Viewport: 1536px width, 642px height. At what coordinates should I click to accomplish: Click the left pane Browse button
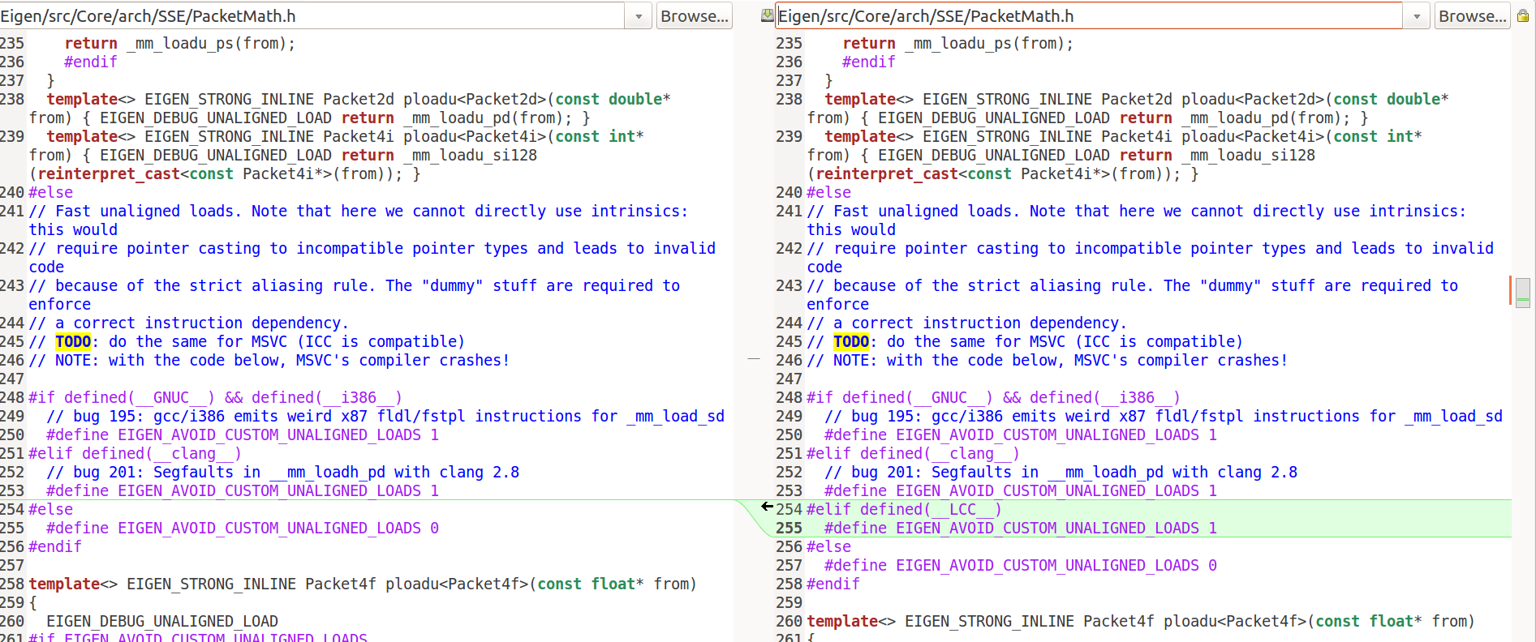tap(695, 16)
